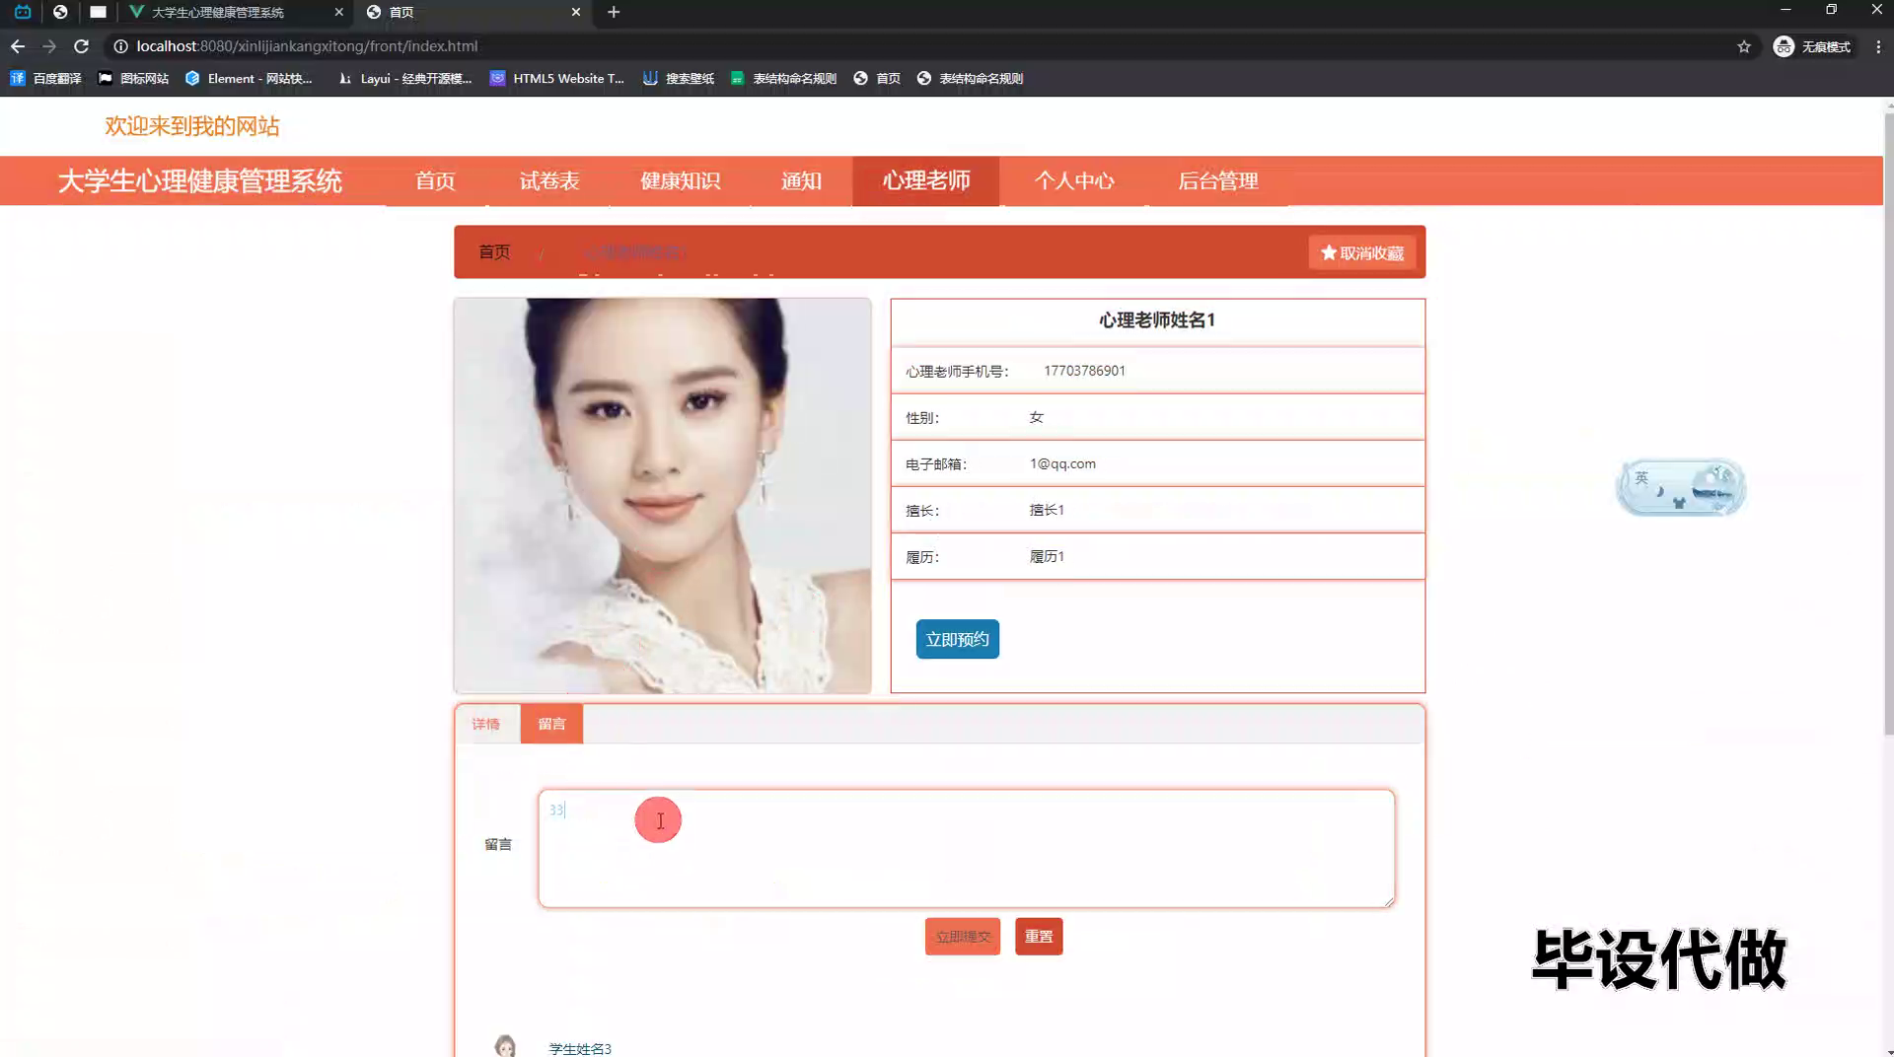
Task: Open 健康知识 in the navigation bar
Action: pyautogui.click(x=680, y=180)
